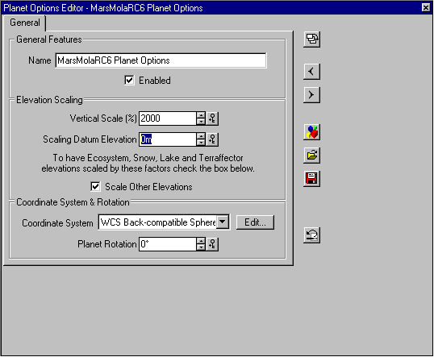Viewport: 434px width, 357px height.
Task: Expand the Coordinate System dropdown
Action: (223, 222)
